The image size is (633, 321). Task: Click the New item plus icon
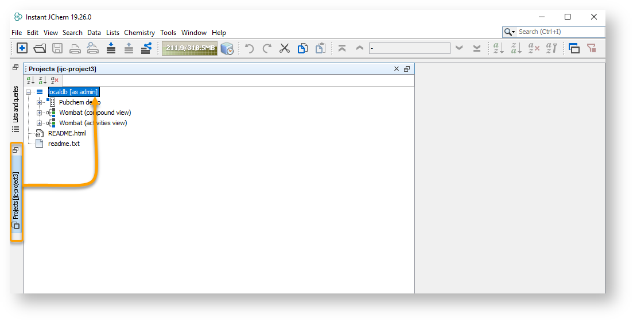click(22, 48)
